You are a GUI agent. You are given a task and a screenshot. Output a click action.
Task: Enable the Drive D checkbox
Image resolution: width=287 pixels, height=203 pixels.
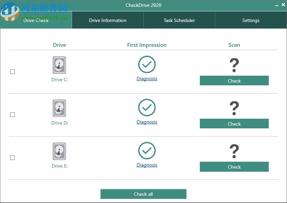(x=12, y=115)
